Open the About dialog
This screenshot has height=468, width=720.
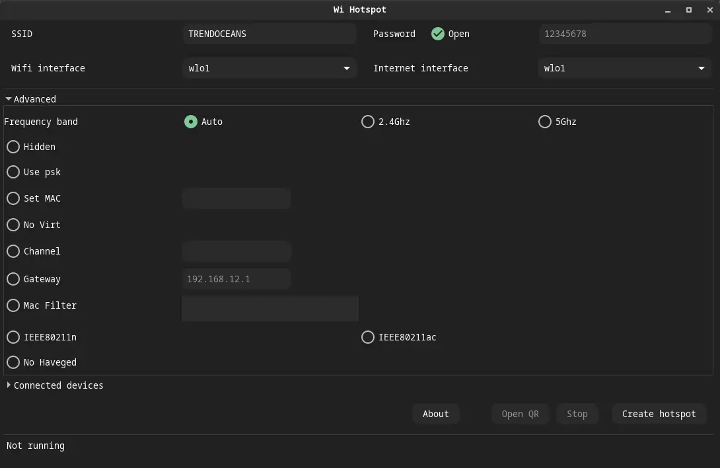click(435, 414)
